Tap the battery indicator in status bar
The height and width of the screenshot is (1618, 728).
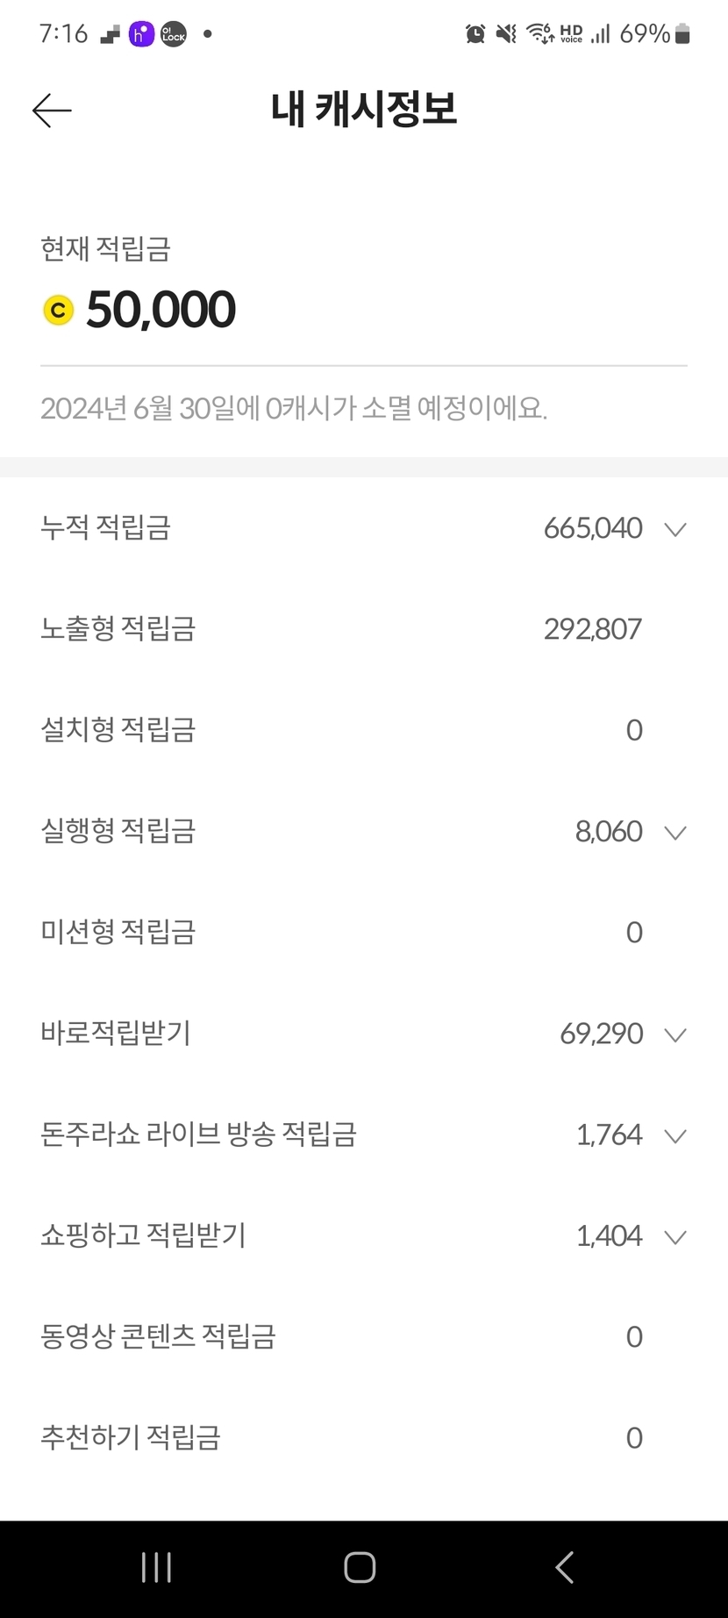[683, 34]
